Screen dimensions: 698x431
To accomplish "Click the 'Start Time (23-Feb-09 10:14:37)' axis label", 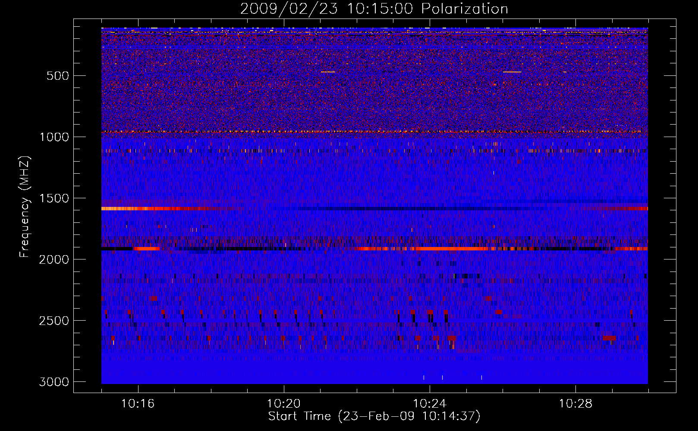I will point(374,416).
